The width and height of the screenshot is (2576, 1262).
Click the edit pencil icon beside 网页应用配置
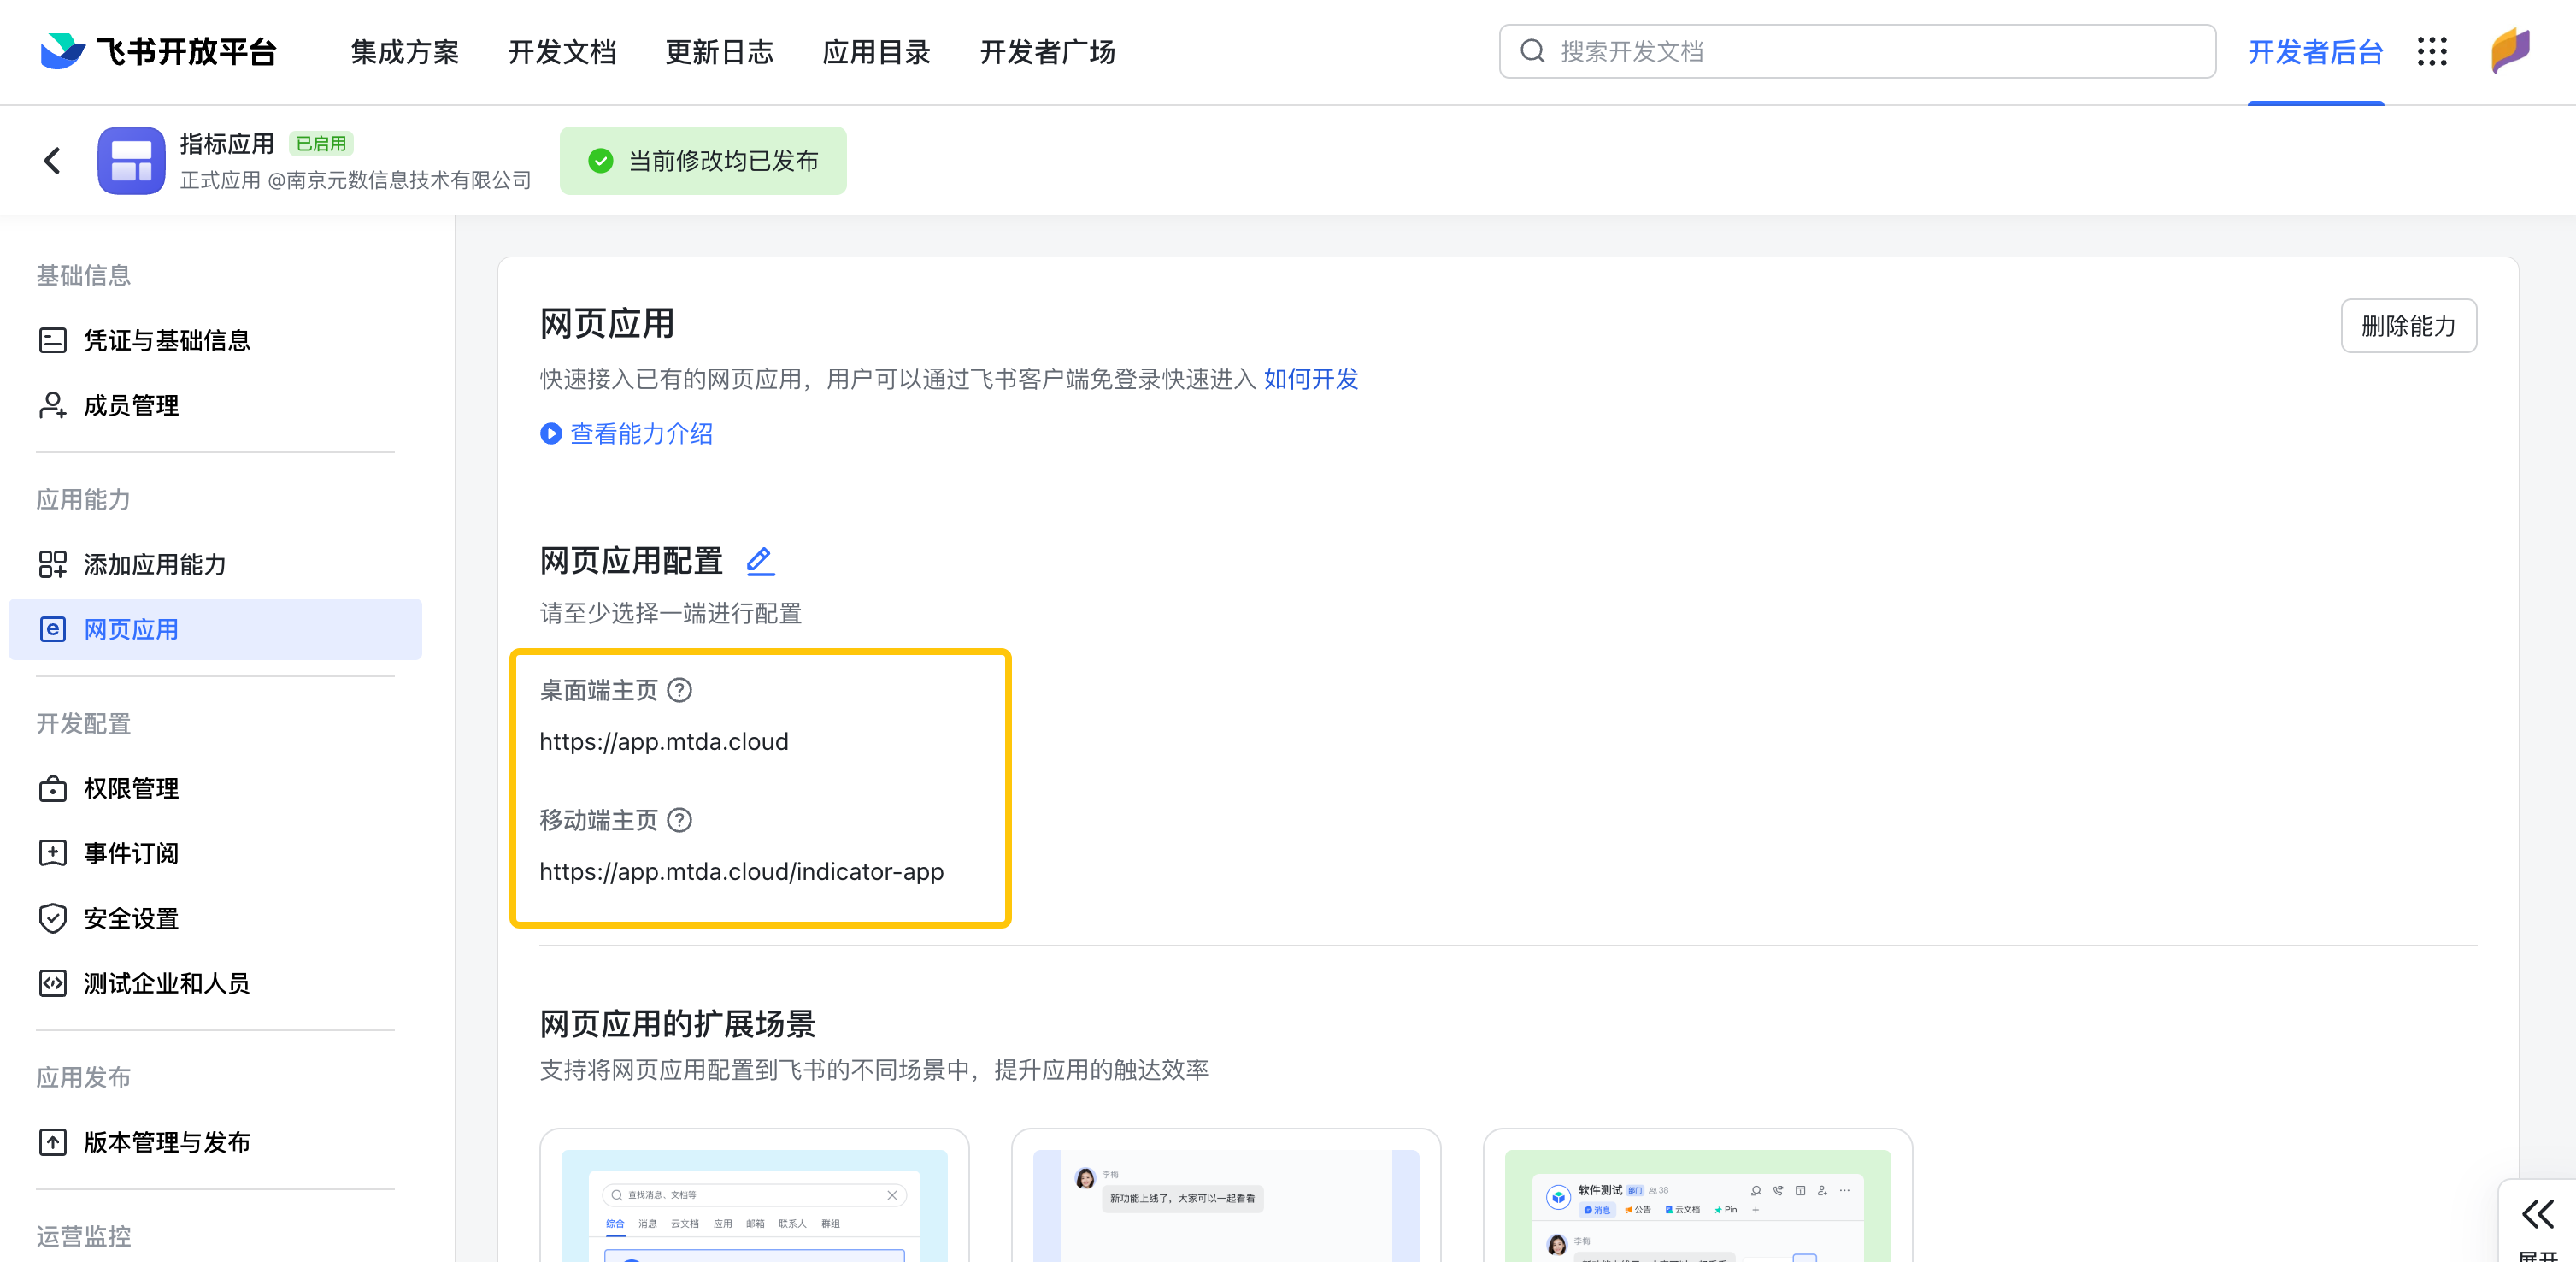[760, 561]
